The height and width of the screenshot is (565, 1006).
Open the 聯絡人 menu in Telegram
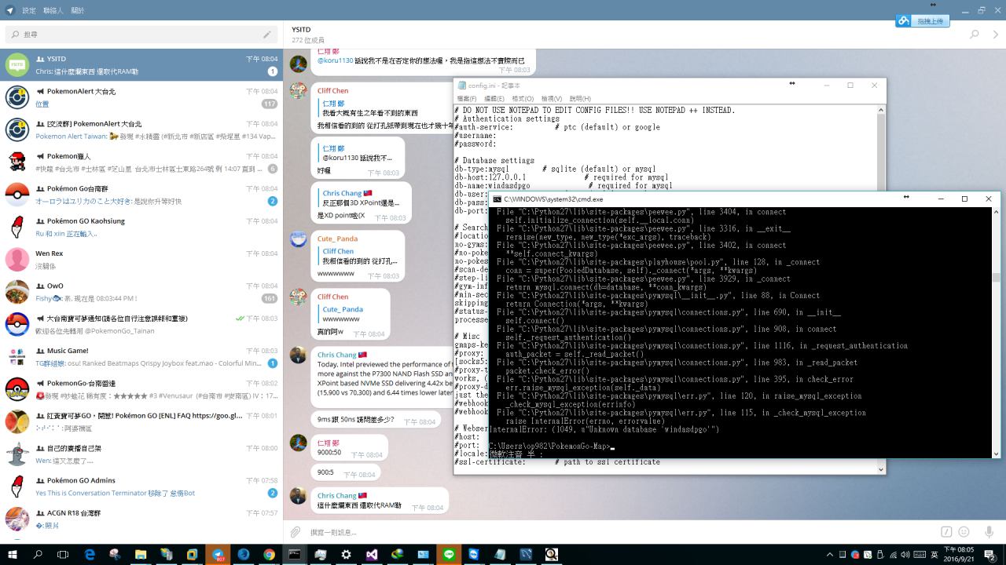(x=53, y=11)
